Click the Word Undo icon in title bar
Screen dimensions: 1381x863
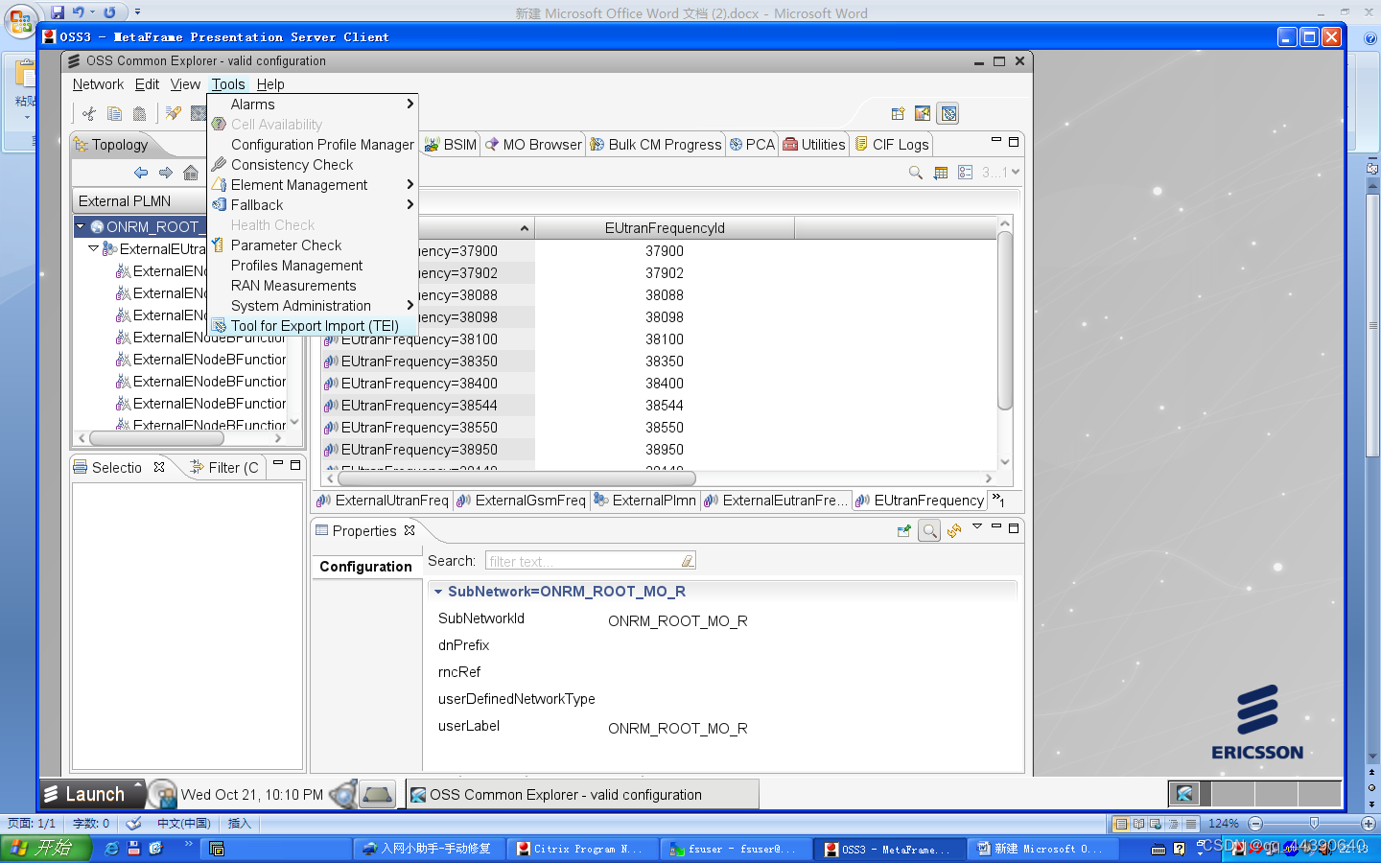tap(78, 12)
